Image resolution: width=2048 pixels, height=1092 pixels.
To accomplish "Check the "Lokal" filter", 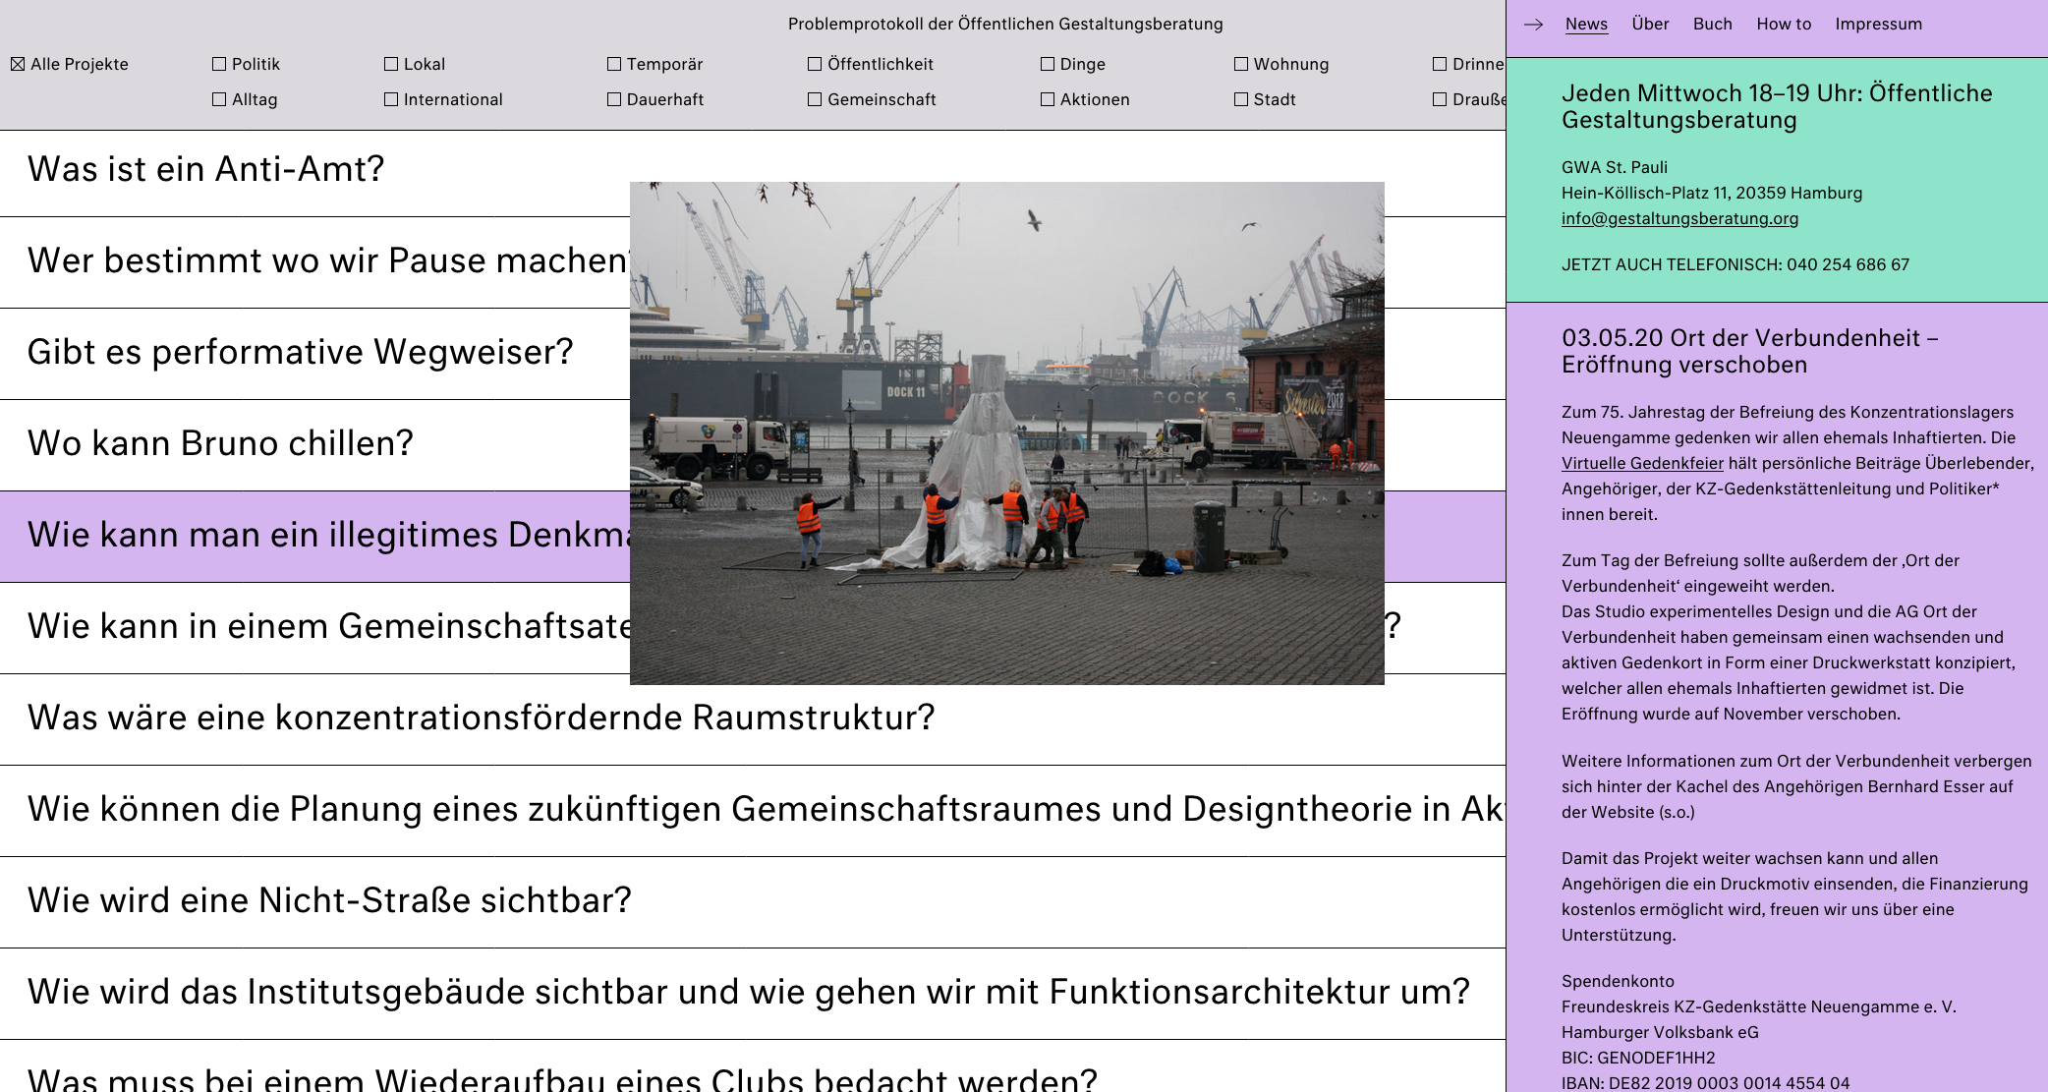I will [391, 64].
